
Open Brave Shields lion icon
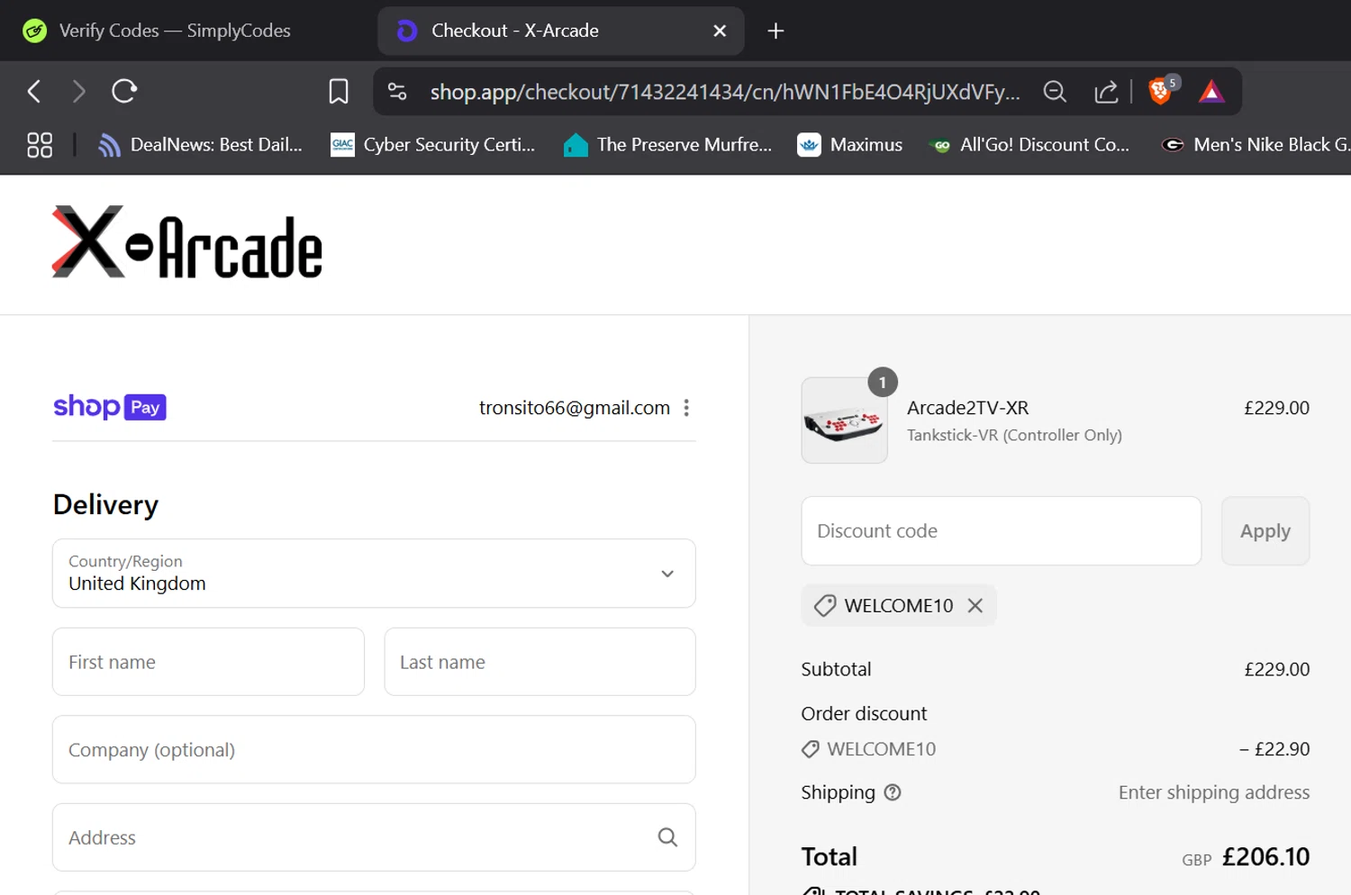click(x=1161, y=90)
